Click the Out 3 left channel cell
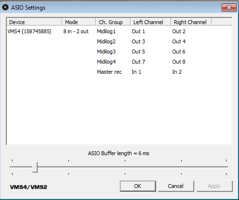Viewport: 239px width, 200px height. pyautogui.click(x=138, y=41)
